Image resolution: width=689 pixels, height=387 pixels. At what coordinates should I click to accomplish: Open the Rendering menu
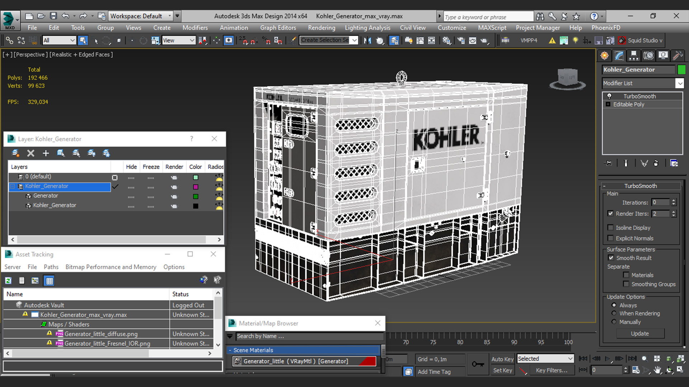click(321, 28)
